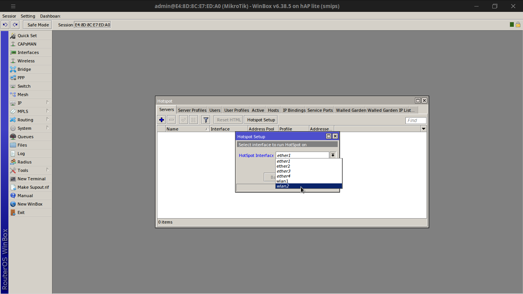523x294 pixels.
Task: Click the Undo arrow icon in toolbar
Action: pyautogui.click(x=5, y=25)
